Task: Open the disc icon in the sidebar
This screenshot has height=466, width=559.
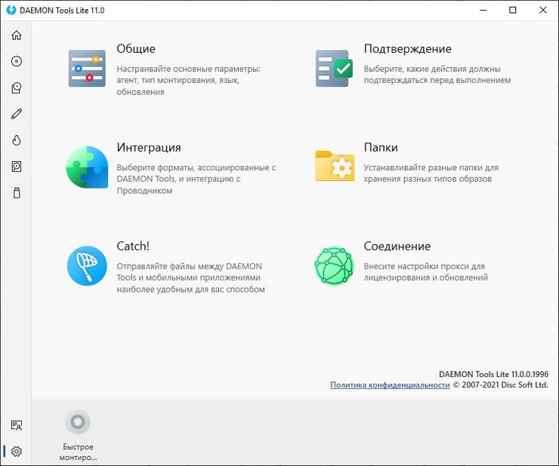Action: [16, 62]
